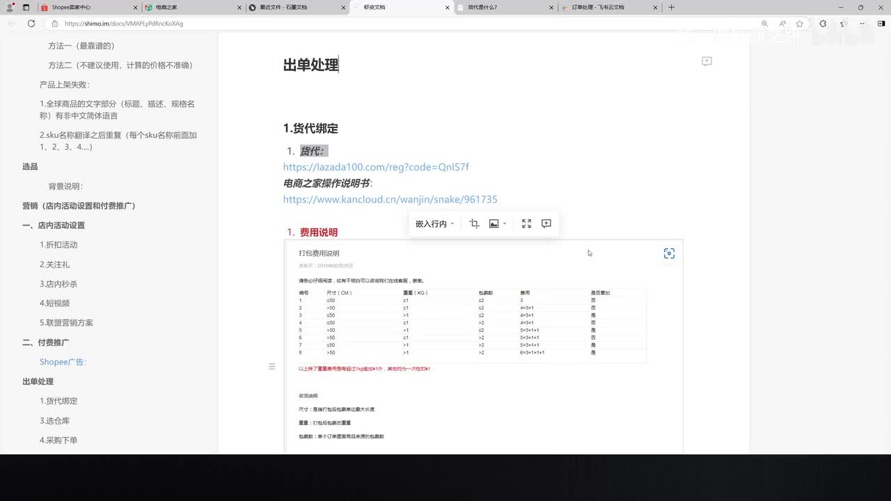Jump to 产品上架失败 outline entry

click(65, 85)
